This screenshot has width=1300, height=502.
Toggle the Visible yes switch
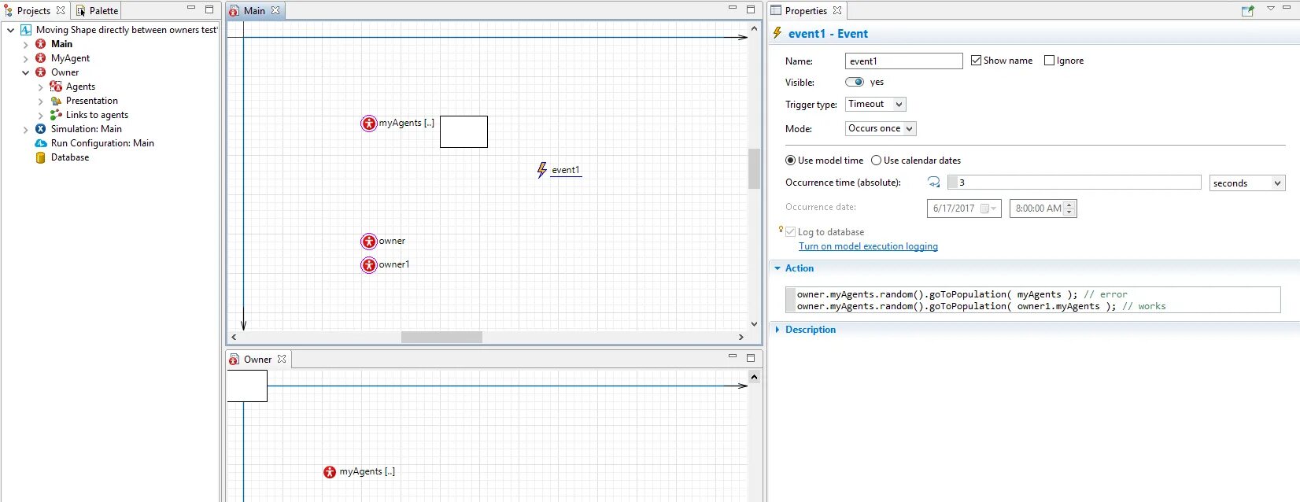855,82
